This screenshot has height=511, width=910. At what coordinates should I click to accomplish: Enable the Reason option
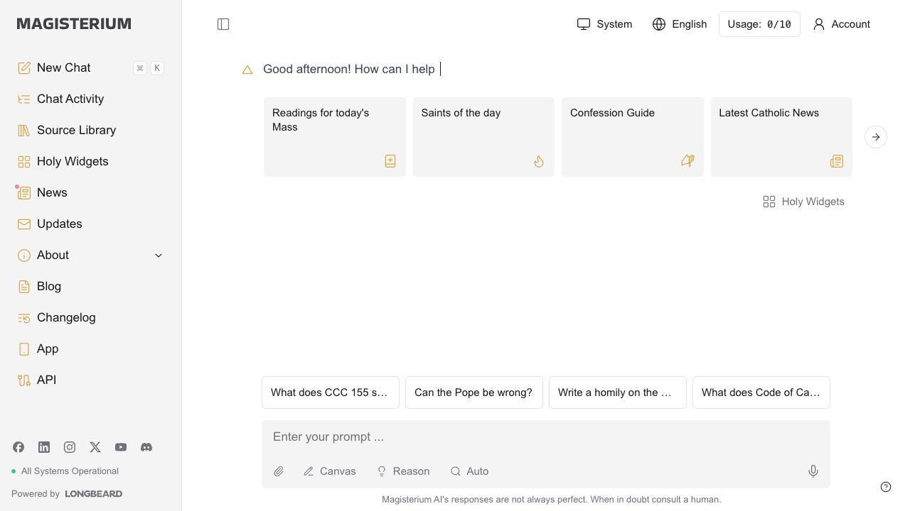tap(403, 471)
